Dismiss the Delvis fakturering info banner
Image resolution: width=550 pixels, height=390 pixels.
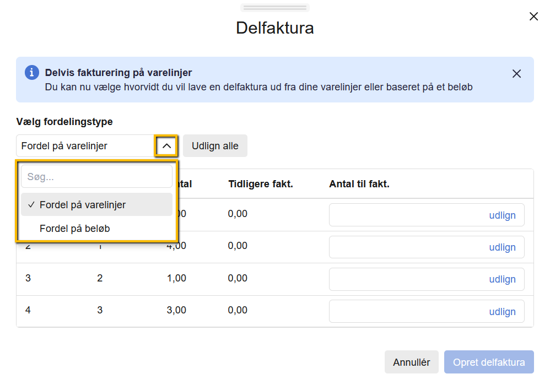coord(516,74)
